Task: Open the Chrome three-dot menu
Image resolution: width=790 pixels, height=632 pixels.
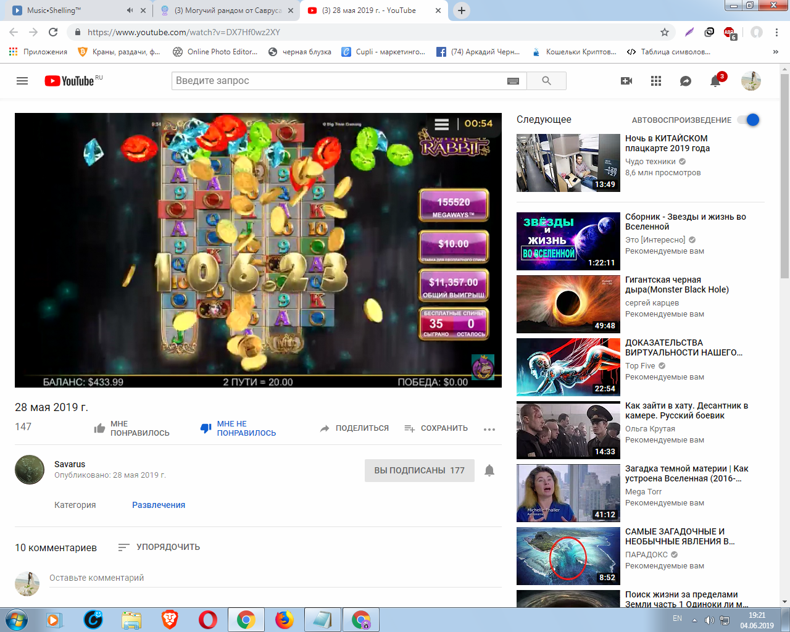Action: pyautogui.click(x=777, y=32)
